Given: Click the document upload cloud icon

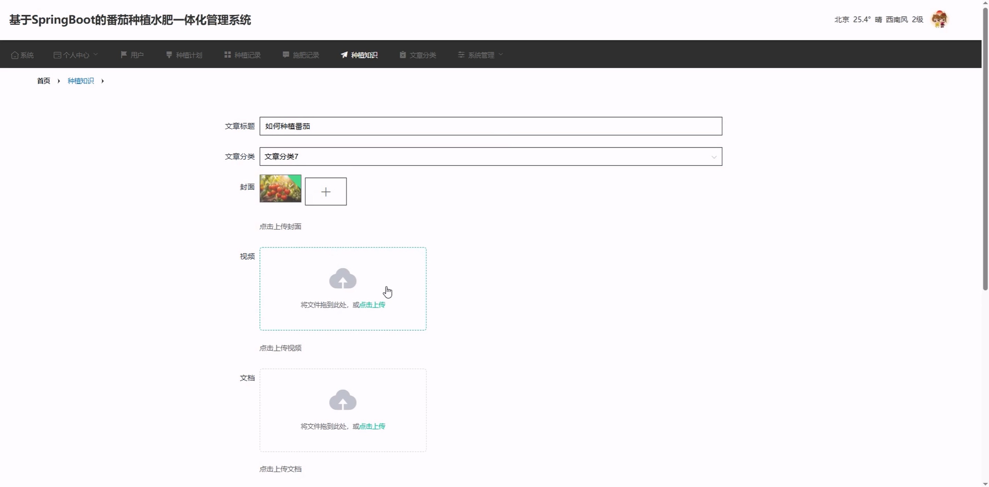Looking at the screenshot, I should pyautogui.click(x=342, y=400).
